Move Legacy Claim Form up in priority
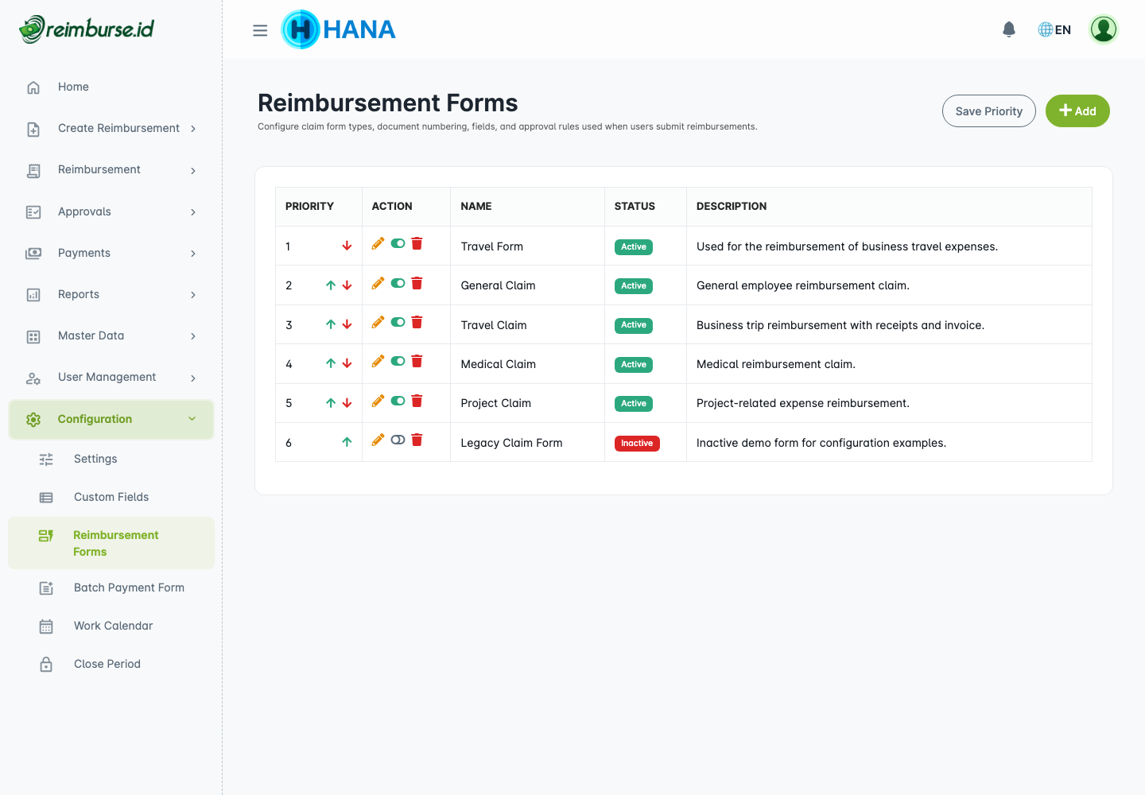This screenshot has width=1145, height=795. click(347, 442)
